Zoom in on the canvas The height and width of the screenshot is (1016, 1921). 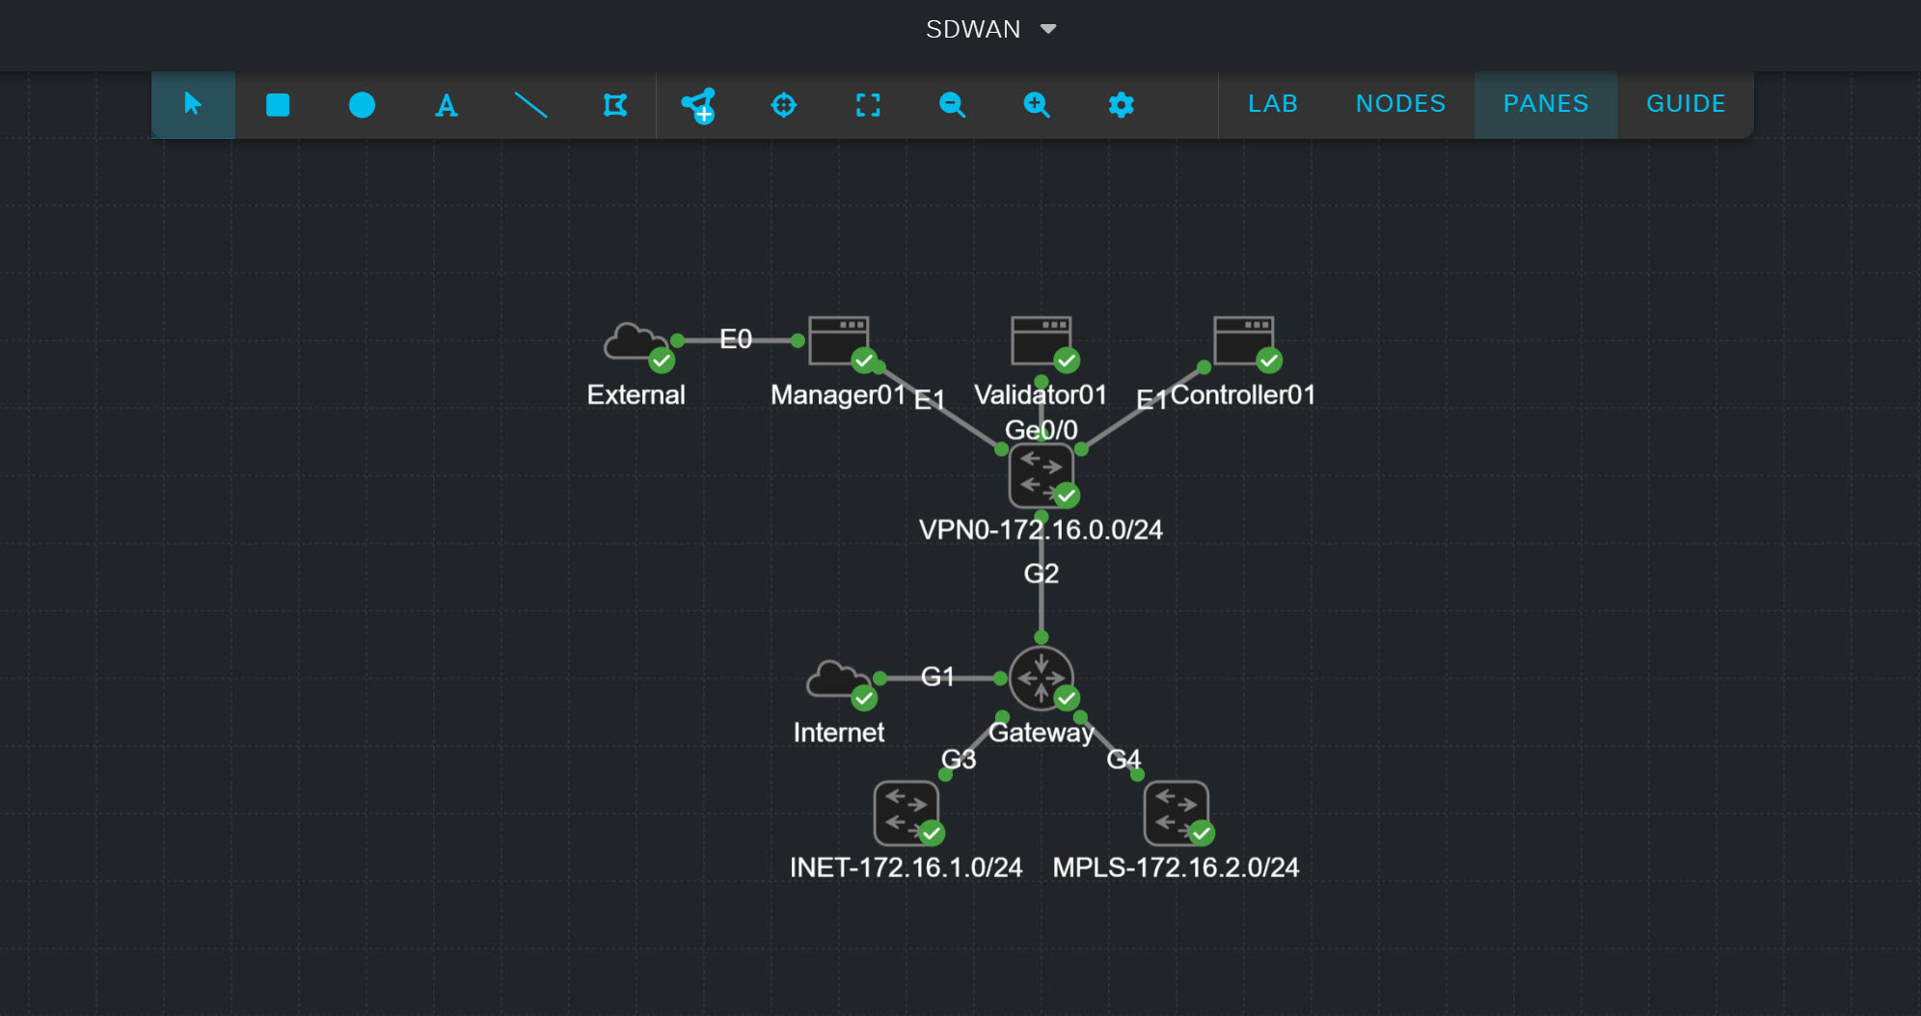tap(1037, 104)
